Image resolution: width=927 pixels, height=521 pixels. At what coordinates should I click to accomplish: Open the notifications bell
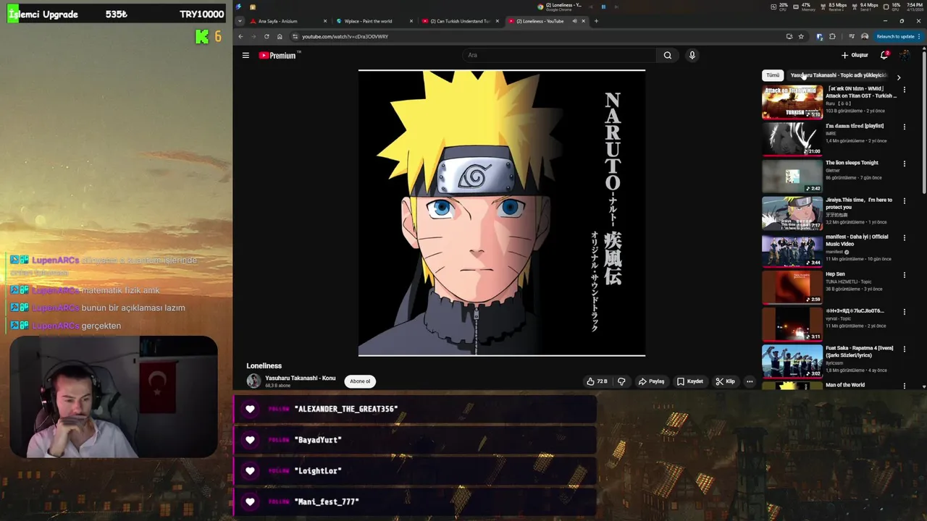(884, 55)
